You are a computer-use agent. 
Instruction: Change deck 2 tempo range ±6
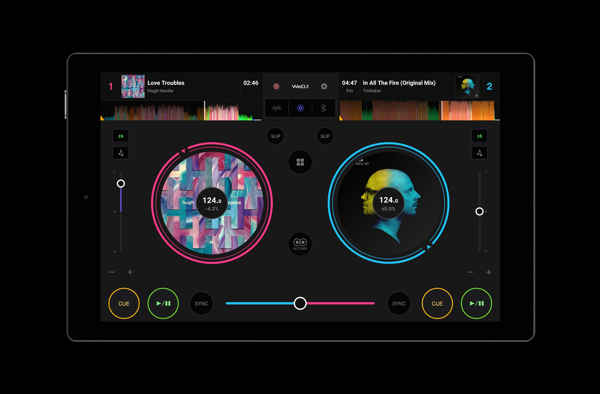479,136
